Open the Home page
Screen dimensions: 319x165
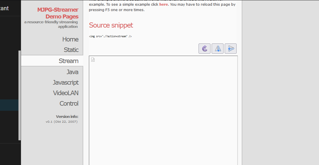70,39
